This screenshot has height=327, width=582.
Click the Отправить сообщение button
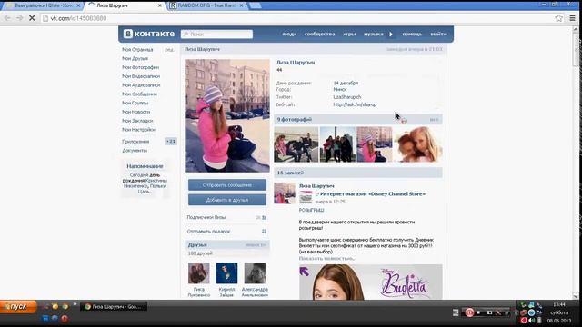[x=227, y=185]
